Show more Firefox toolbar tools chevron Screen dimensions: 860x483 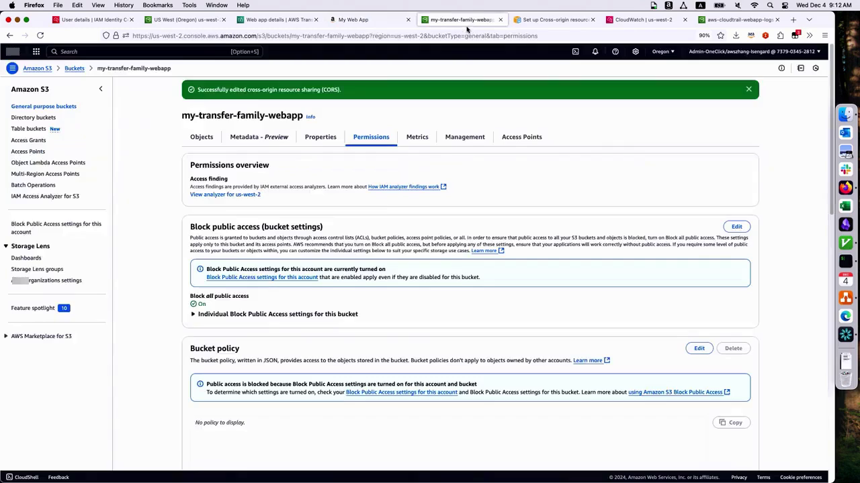[810, 36]
